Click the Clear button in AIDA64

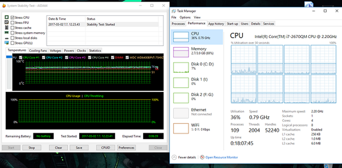click(x=58, y=148)
